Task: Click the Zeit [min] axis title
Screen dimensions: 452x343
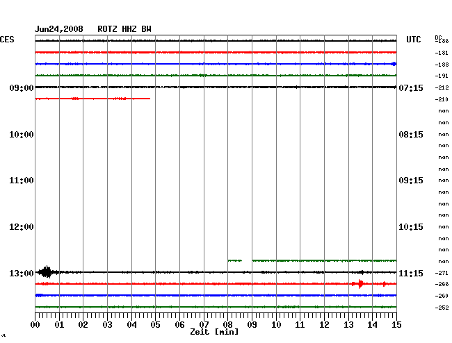Action: 214,332
